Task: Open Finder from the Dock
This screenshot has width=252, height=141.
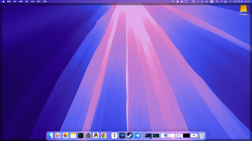Action: [x=50, y=136]
